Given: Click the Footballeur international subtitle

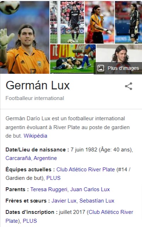Looking at the screenshot, I should coord(35,98).
